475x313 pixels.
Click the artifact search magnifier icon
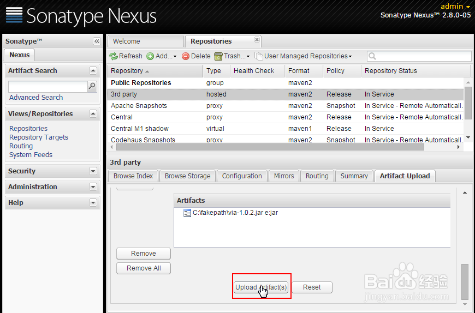pyautogui.click(x=92, y=87)
